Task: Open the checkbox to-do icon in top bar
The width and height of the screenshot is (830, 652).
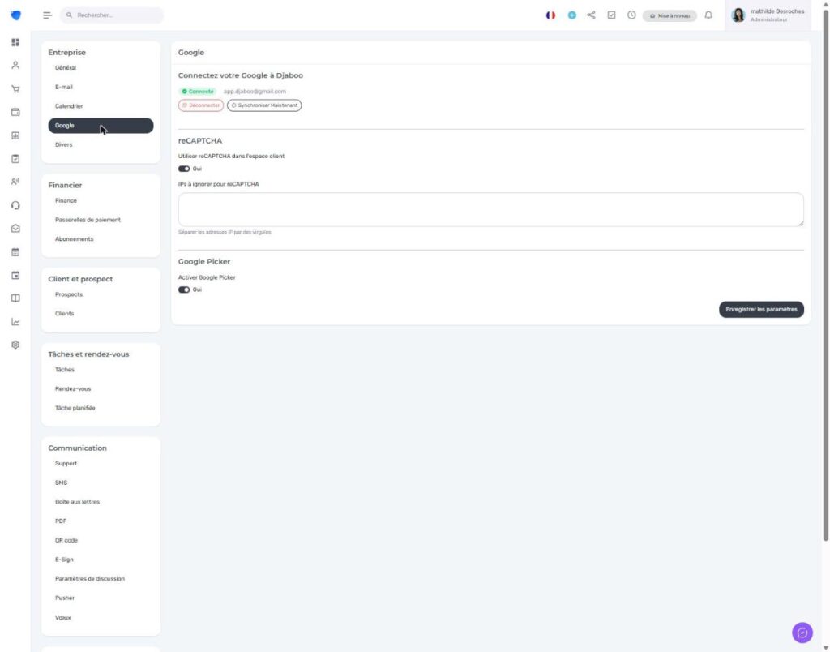Action: pos(611,15)
